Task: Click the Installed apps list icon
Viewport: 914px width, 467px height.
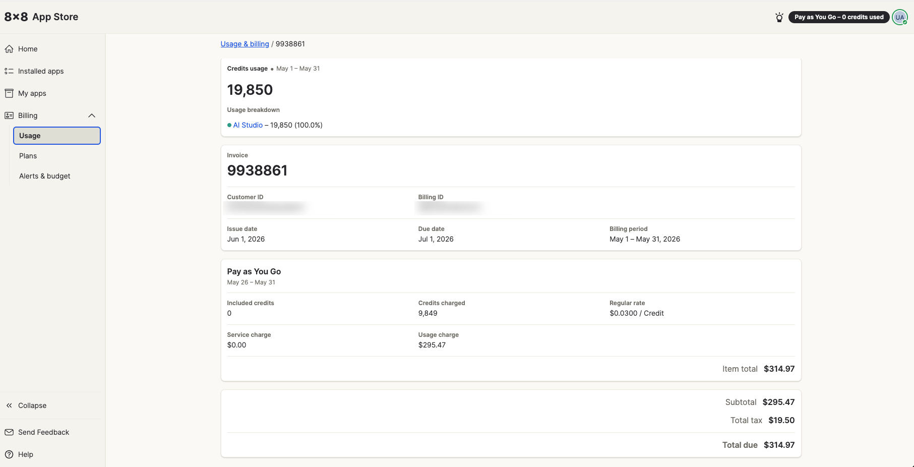Action: pyautogui.click(x=9, y=71)
